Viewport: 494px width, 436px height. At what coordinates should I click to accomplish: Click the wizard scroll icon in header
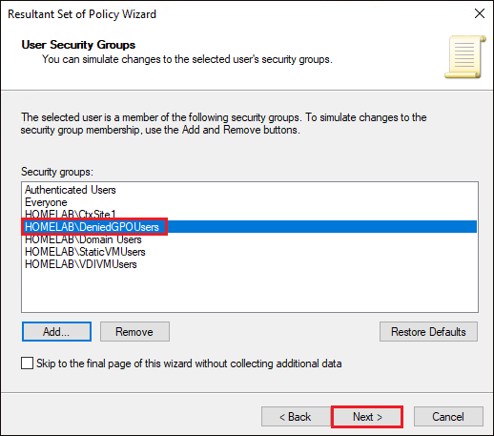(465, 57)
